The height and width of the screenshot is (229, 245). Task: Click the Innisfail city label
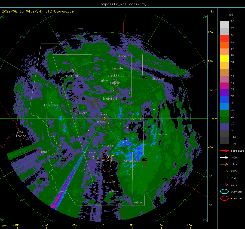click(110, 99)
